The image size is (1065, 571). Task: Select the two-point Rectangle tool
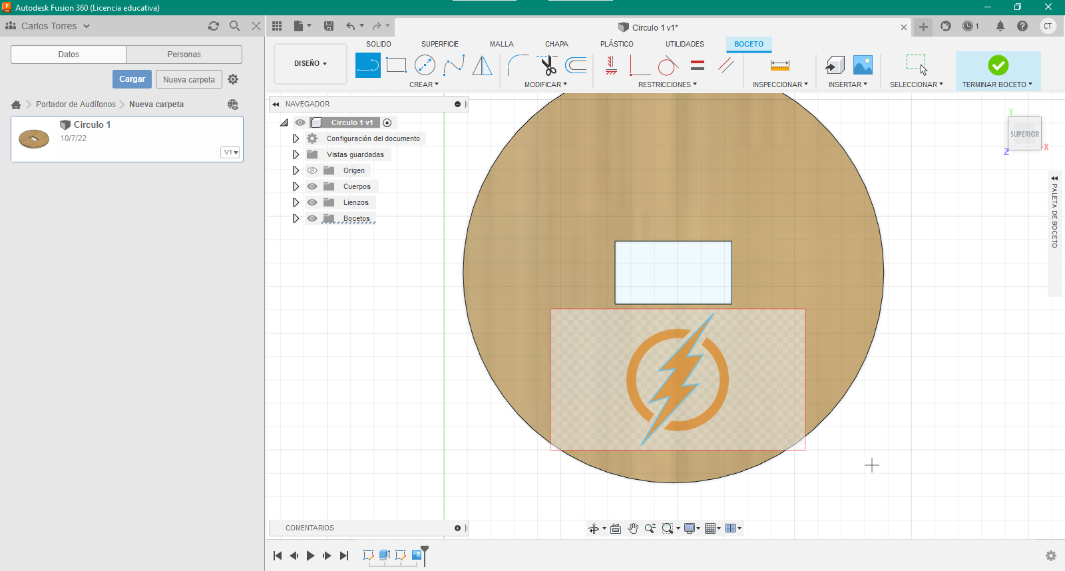[396, 65]
